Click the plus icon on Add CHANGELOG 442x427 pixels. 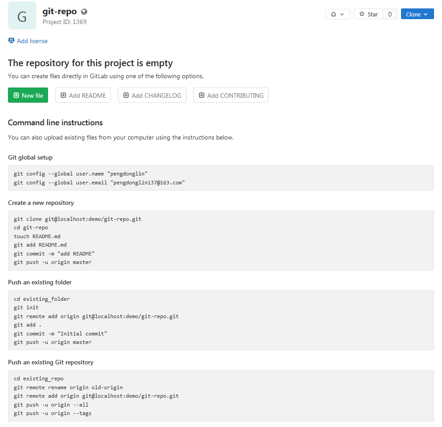[x=127, y=95]
